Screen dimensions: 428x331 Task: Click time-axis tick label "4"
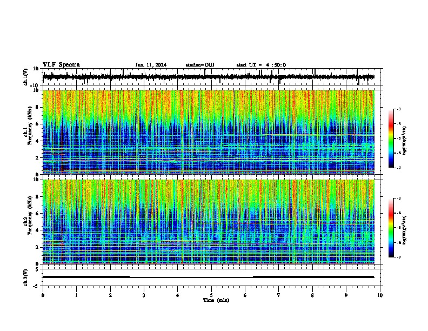point(178,295)
